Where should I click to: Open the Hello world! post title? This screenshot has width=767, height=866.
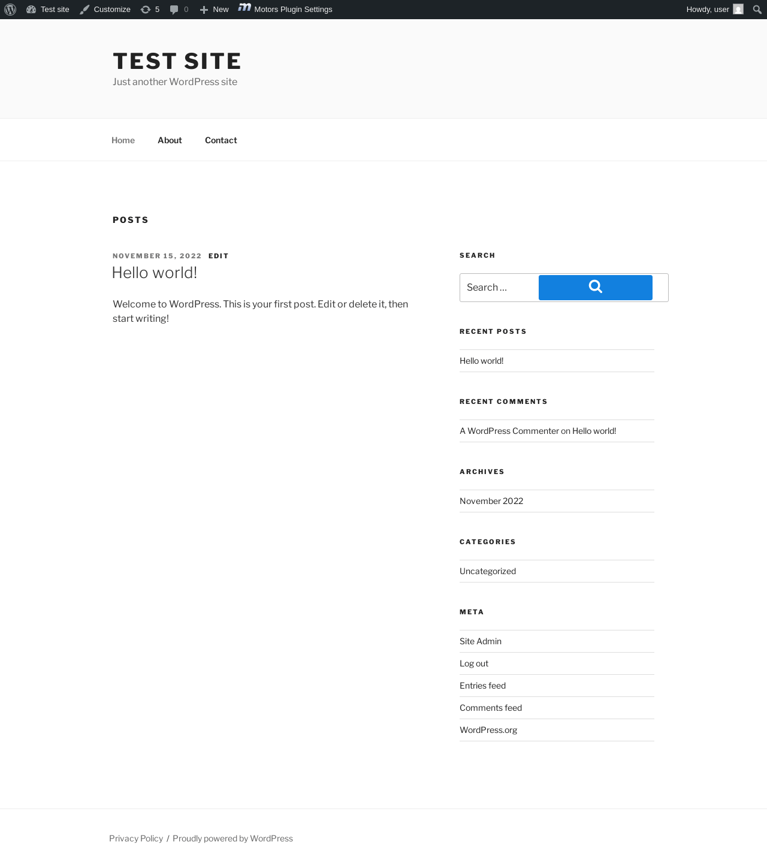click(x=155, y=273)
